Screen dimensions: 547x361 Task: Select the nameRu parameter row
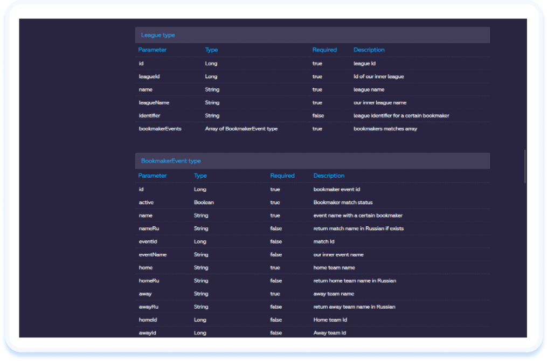coord(147,228)
